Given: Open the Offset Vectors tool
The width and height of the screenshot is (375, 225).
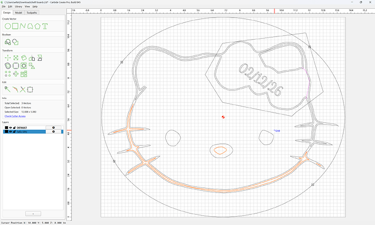Looking at the screenshot, I should (8, 66).
